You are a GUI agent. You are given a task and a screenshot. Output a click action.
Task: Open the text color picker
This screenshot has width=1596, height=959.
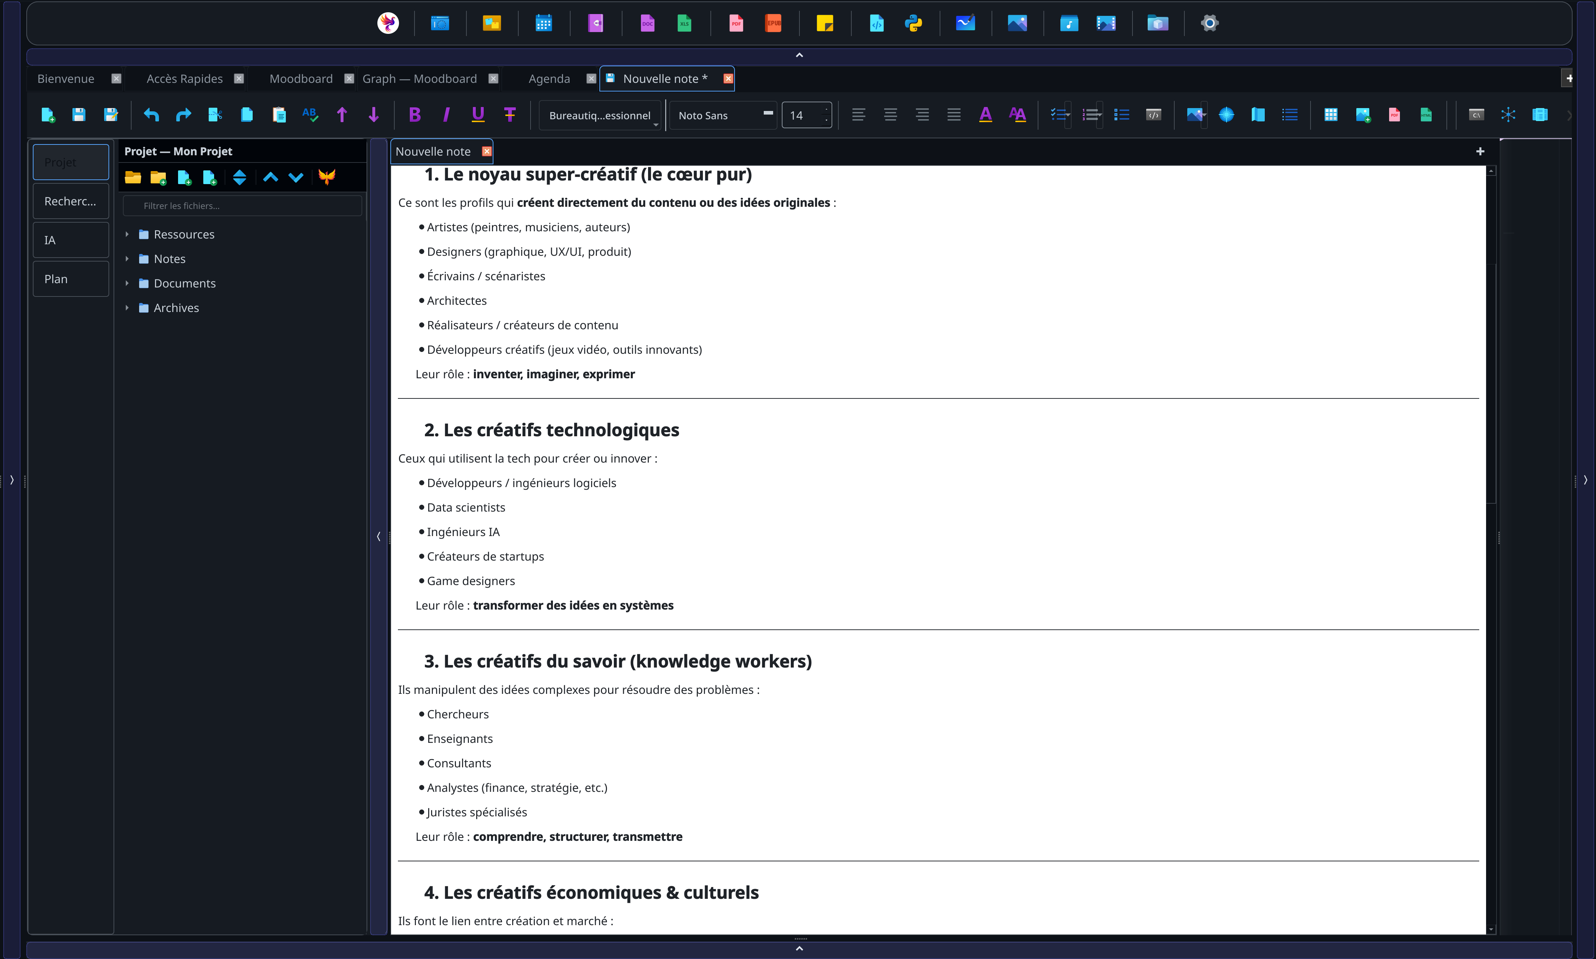(986, 115)
